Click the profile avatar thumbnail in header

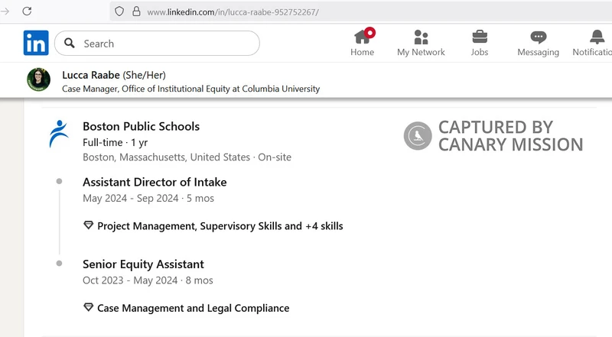point(39,80)
